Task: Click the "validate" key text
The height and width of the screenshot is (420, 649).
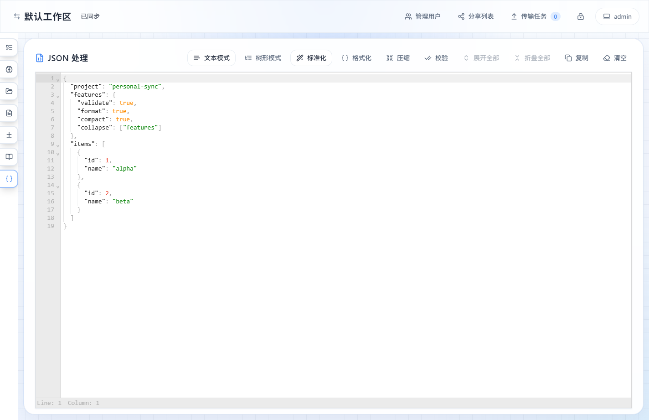Action: (95, 103)
